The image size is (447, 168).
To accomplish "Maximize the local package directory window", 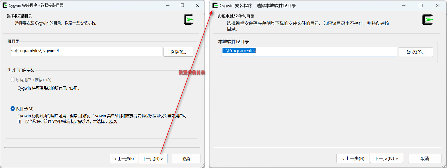I will (421, 6).
